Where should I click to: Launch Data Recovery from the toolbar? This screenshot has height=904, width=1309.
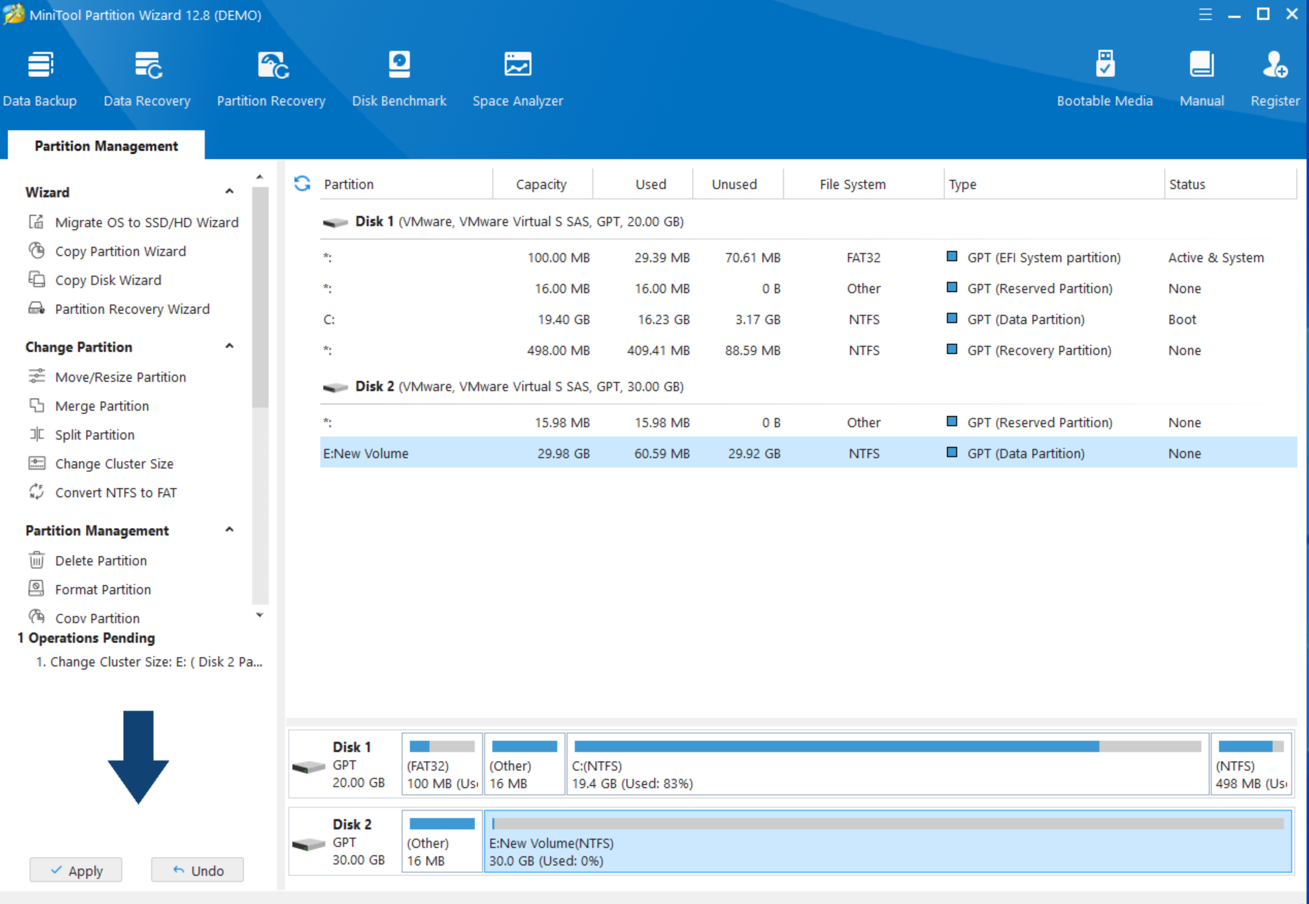click(x=147, y=78)
